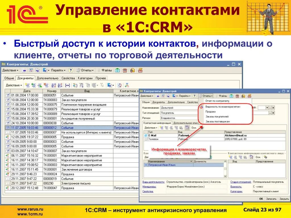Open Важность link
Image resolution: width=291 pixels, height=218 pixels.
tap(236, 187)
